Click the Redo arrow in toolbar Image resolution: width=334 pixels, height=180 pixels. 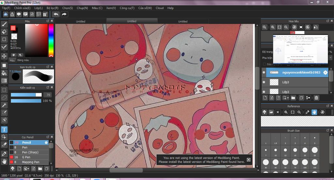point(64,14)
